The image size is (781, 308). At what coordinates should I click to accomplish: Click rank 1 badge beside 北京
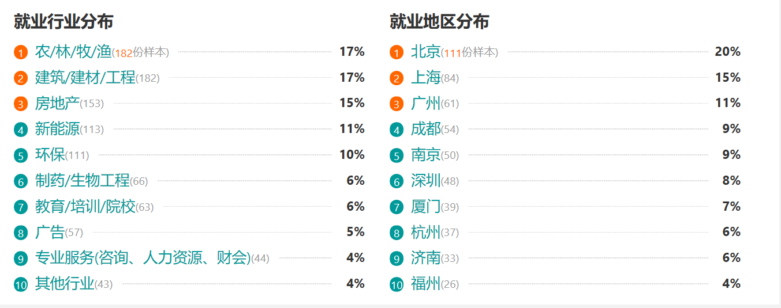click(x=397, y=52)
